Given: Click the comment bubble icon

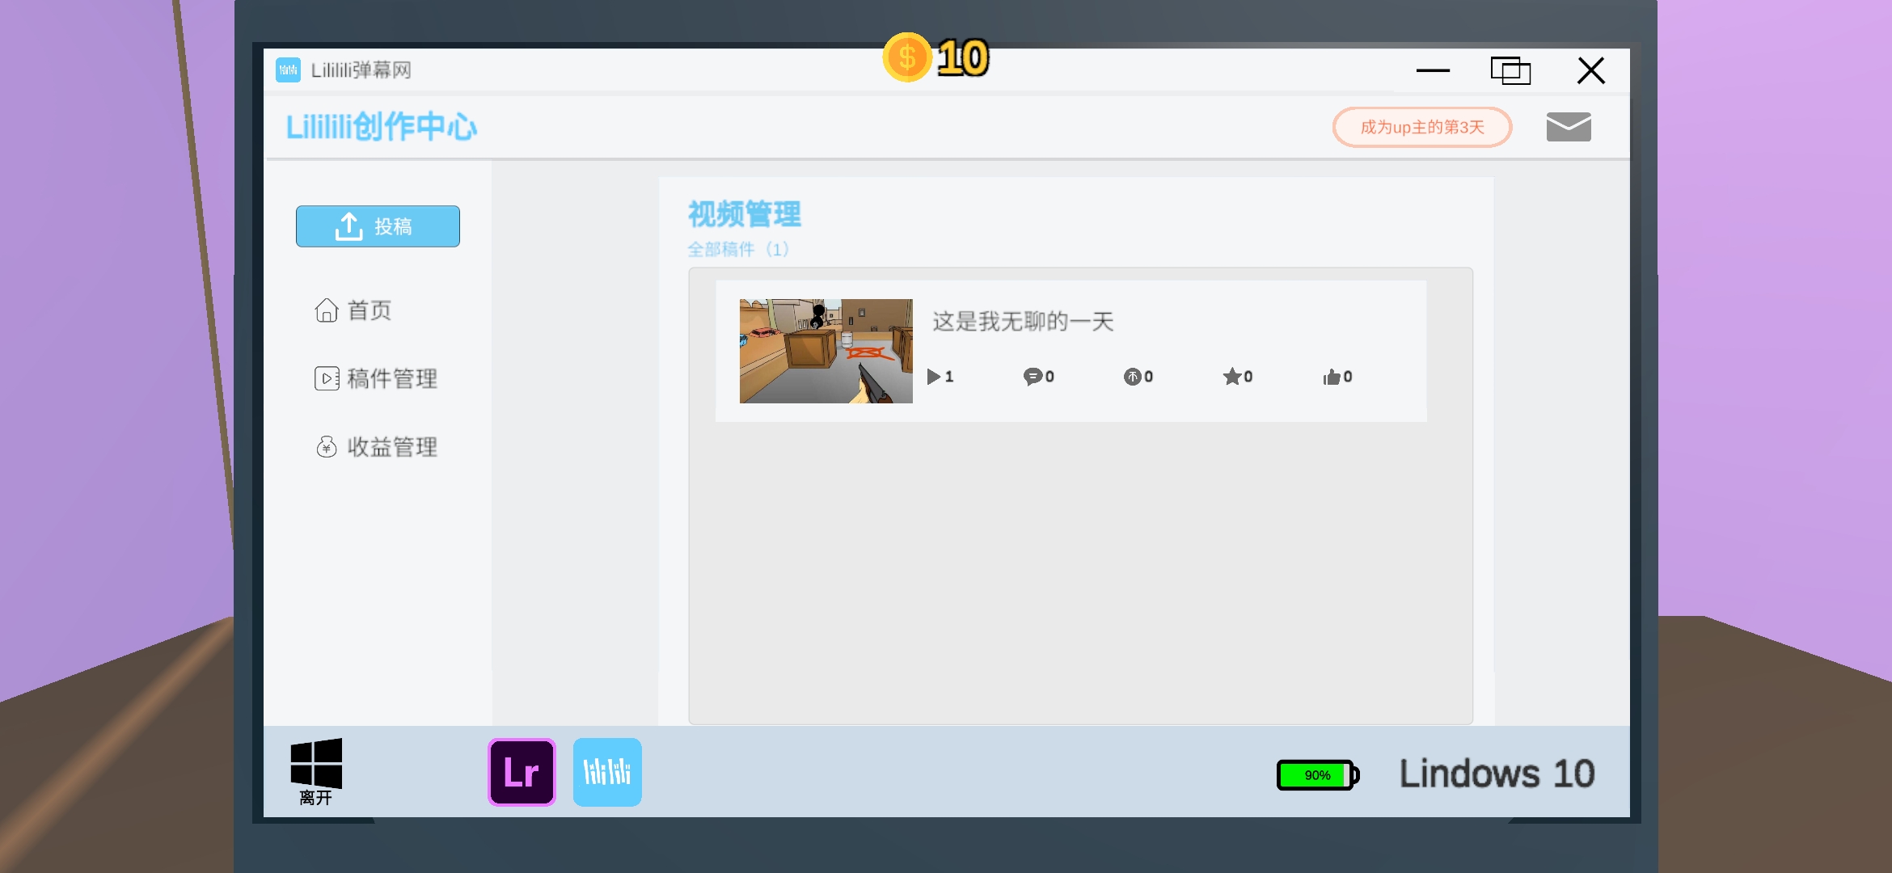Looking at the screenshot, I should click(x=1033, y=377).
